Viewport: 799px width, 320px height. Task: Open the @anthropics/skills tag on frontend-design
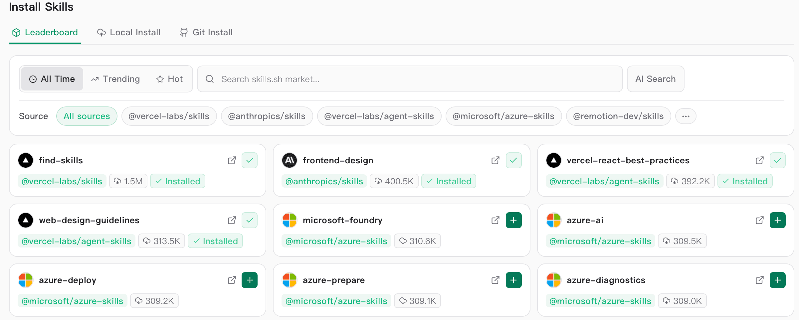coord(324,181)
